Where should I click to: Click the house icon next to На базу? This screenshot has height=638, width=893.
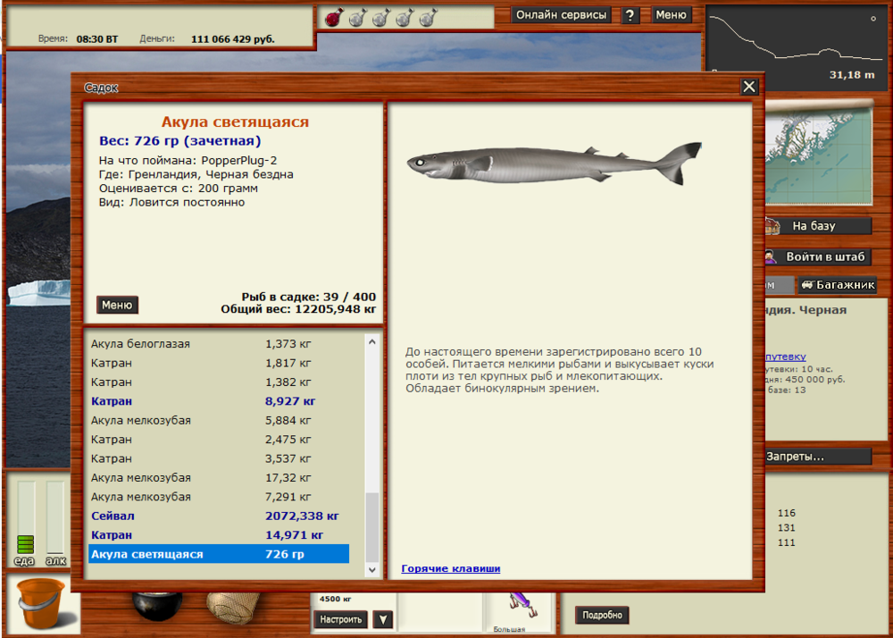point(772,226)
